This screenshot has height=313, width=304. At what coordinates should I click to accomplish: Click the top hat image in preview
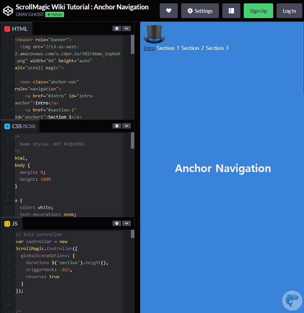(x=154, y=34)
